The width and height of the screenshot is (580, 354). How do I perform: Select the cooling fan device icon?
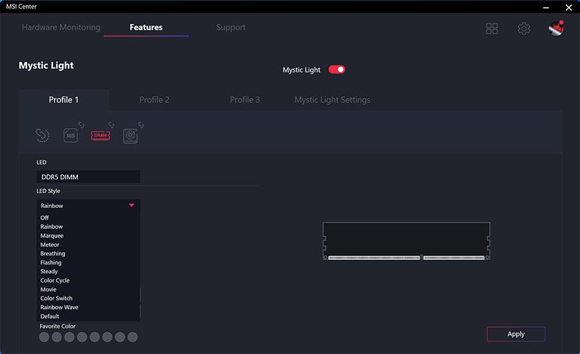(x=131, y=135)
